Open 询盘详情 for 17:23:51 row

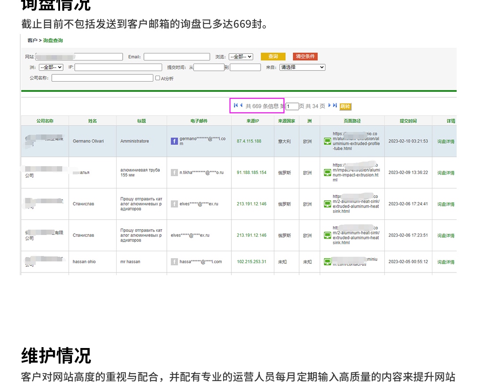[x=446, y=235]
